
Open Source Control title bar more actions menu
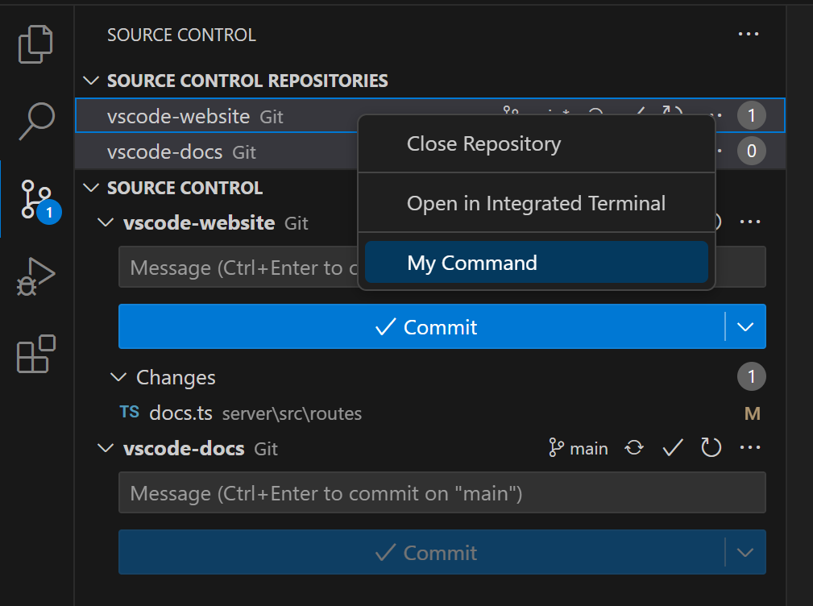point(748,34)
